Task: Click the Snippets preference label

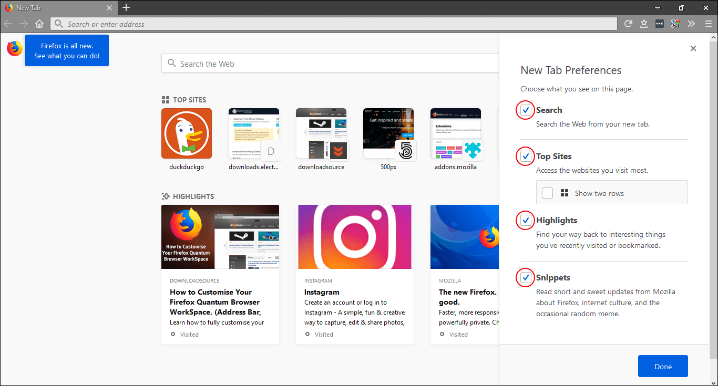Action: click(553, 278)
